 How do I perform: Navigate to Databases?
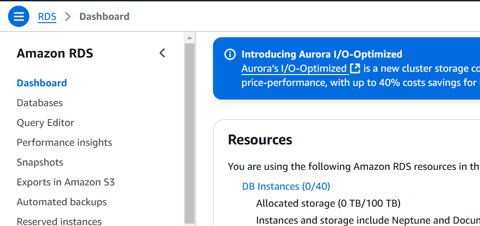coord(40,103)
